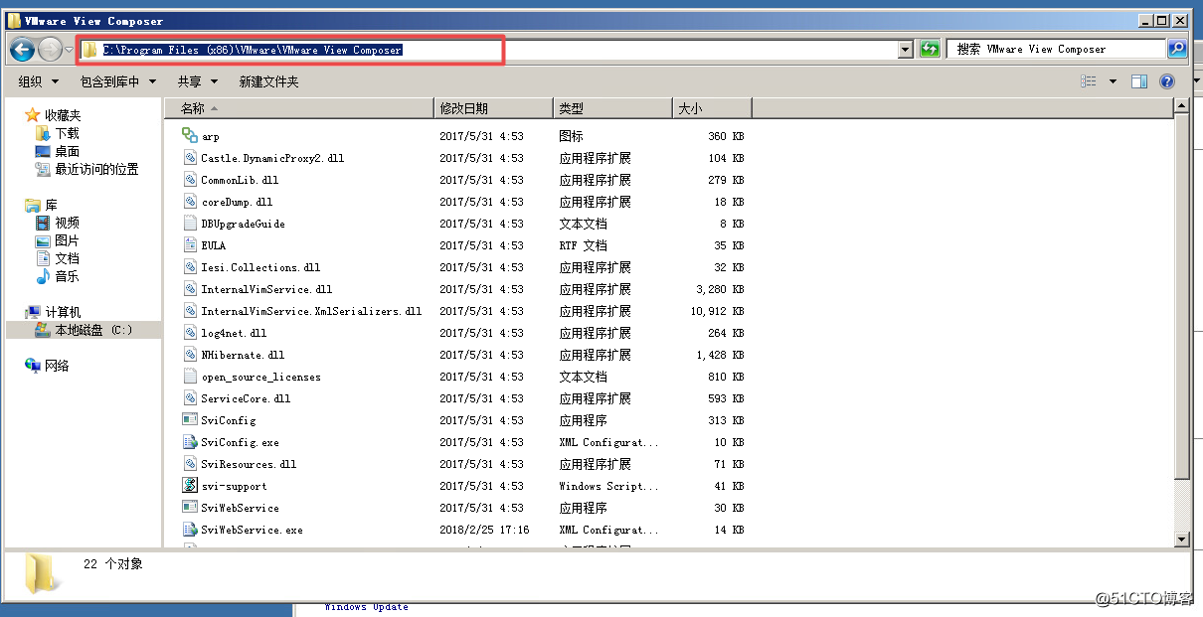Click the CommonLib.dll file icon
Viewport: 1203px width, 617px height.
pos(190,180)
